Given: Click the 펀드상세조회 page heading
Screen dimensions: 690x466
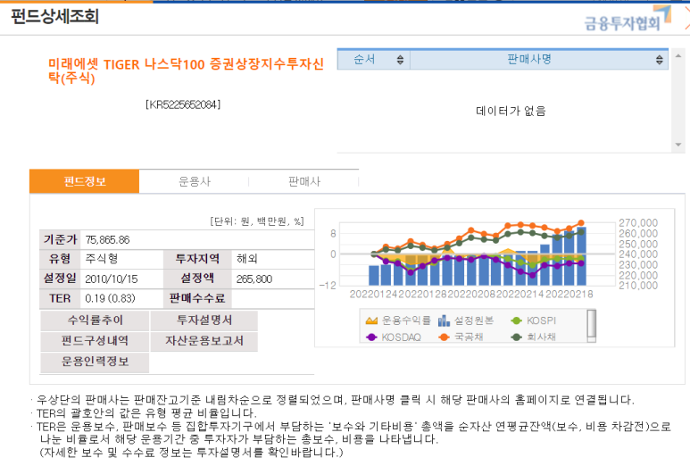Looking at the screenshot, I should click(x=54, y=17).
